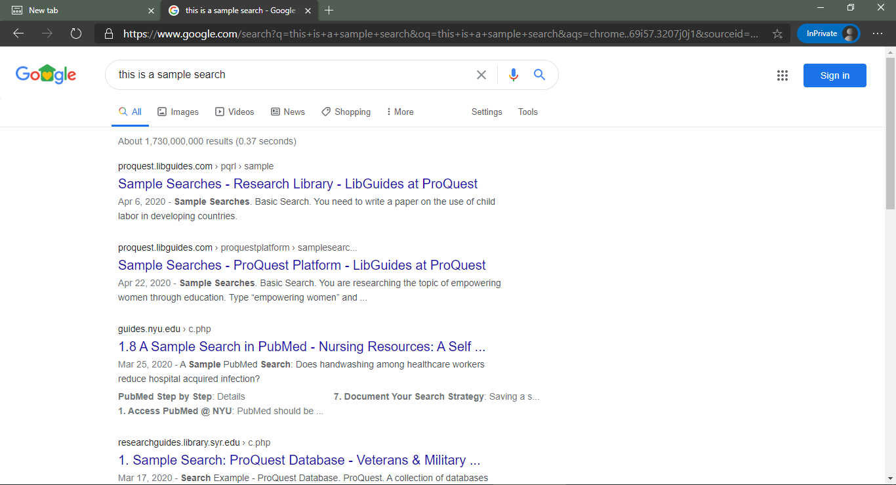Screen dimensions: 896x485
Task: Open the Google apps grid
Action: [783, 75]
